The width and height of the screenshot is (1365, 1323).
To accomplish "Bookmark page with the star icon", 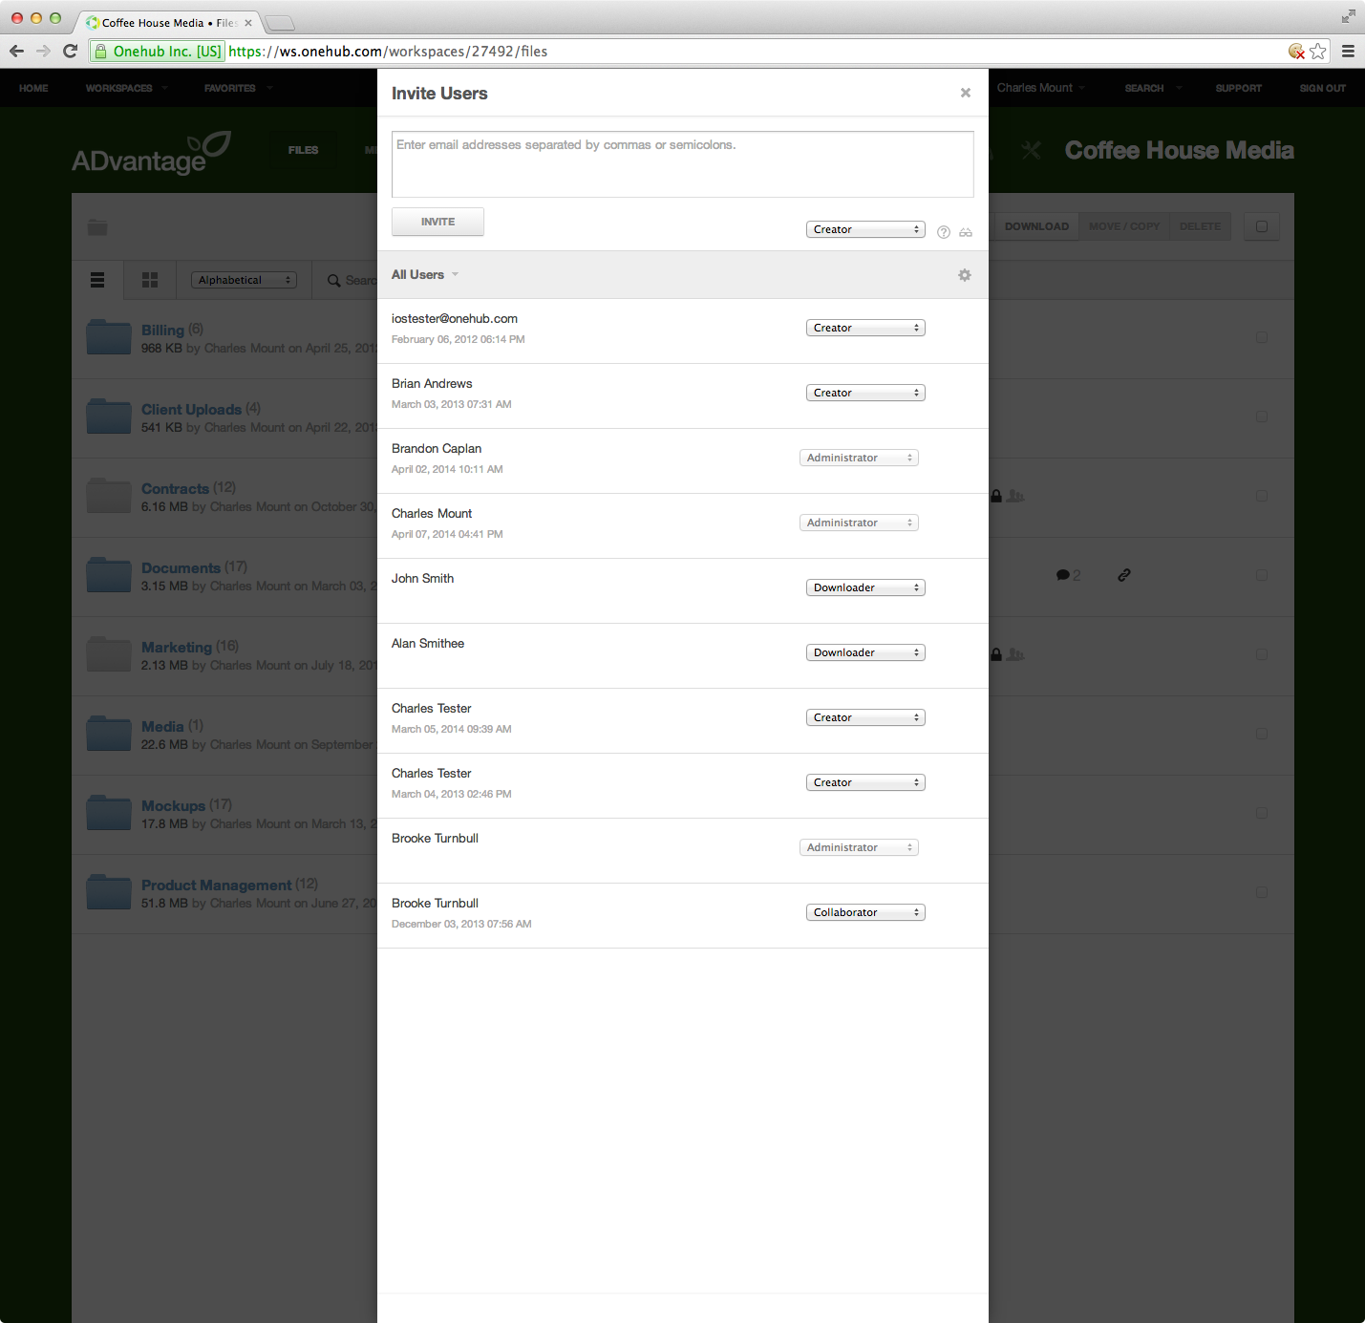I will coord(1318,52).
